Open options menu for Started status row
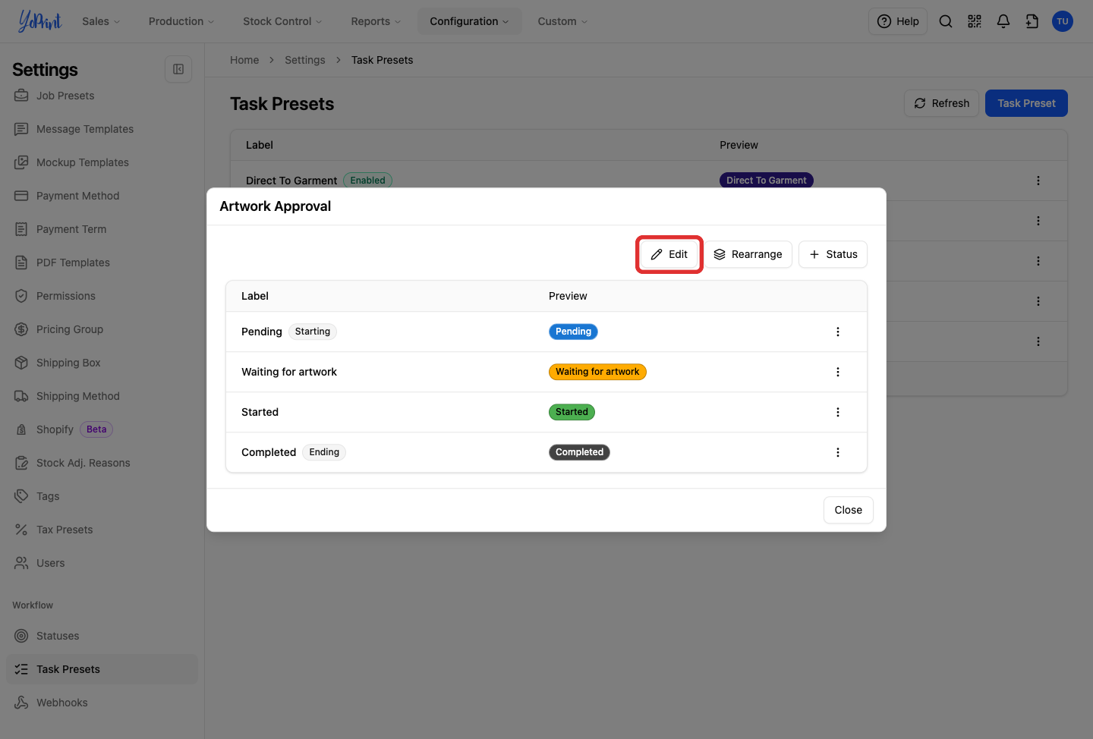This screenshot has height=739, width=1093. coord(838,412)
